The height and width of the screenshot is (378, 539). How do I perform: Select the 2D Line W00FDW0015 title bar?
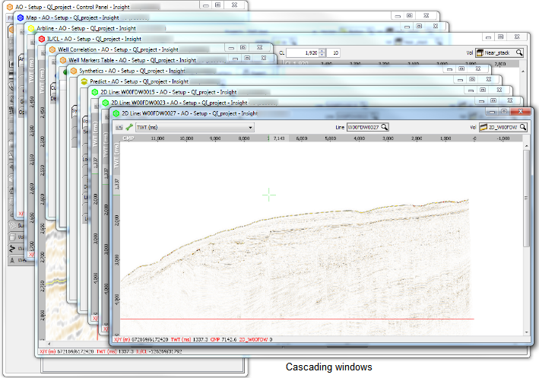click(x=169, y=92)
